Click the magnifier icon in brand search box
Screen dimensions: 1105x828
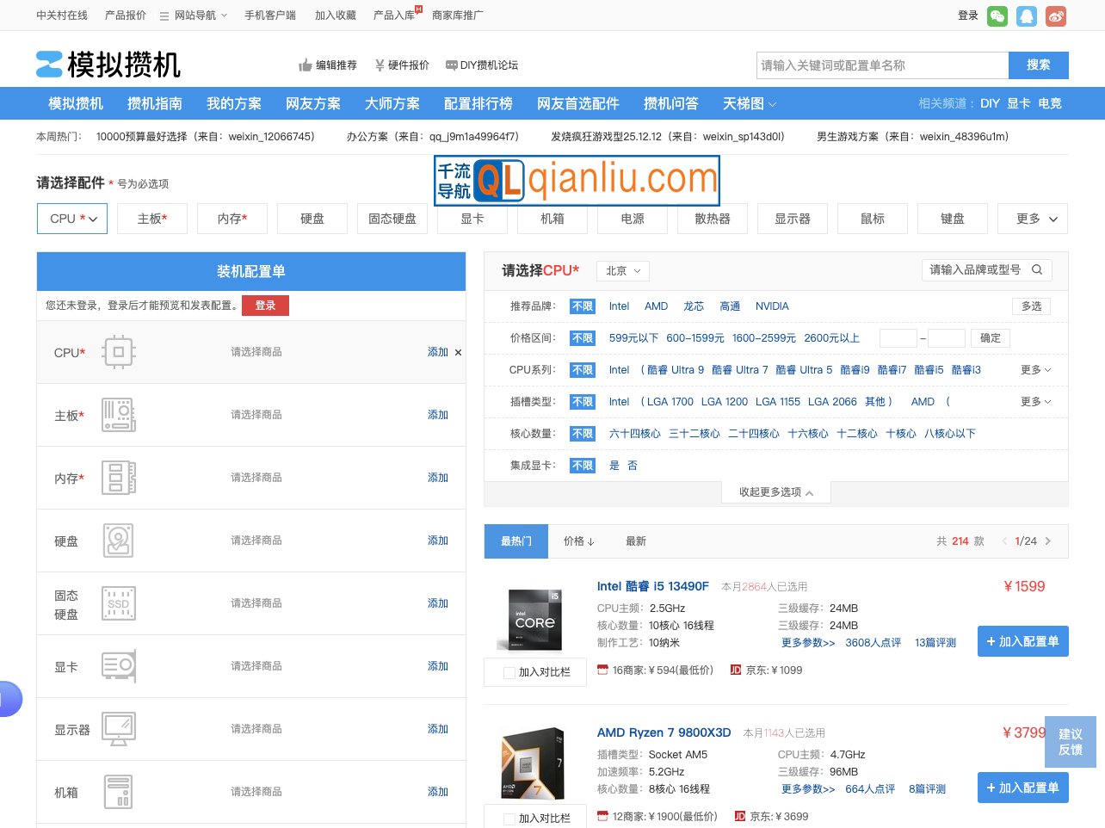coord(1037,270)
